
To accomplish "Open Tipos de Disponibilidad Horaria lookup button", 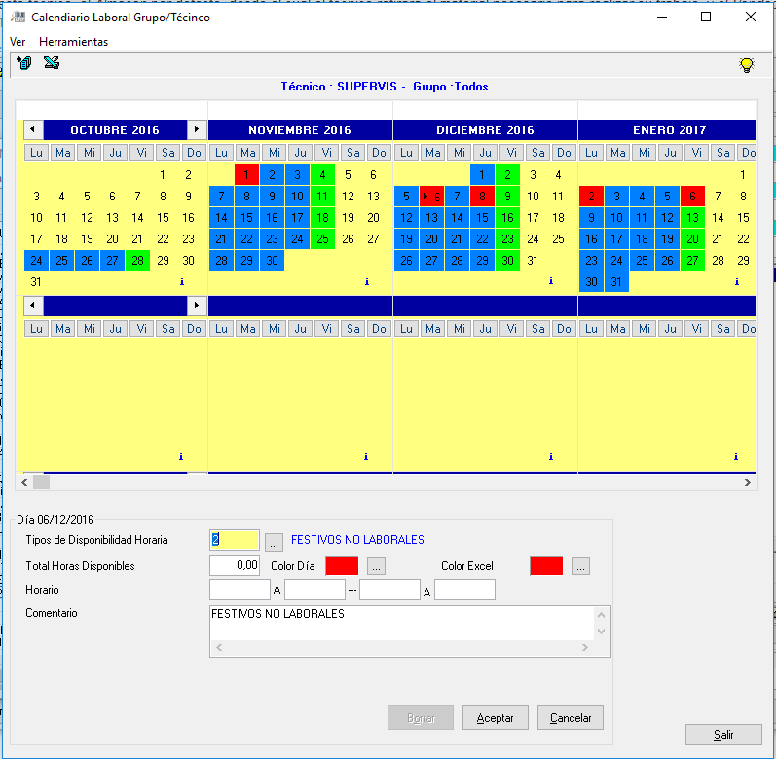I will [x=274, y=541].
